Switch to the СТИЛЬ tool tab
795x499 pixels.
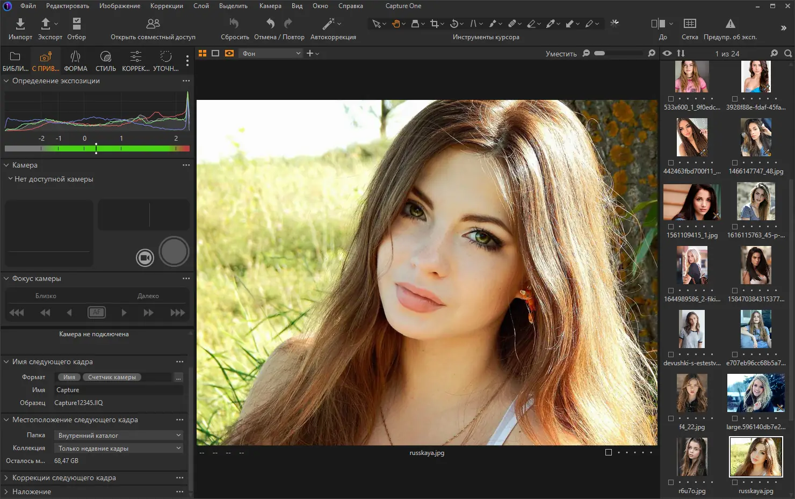(x=105, y=61)
